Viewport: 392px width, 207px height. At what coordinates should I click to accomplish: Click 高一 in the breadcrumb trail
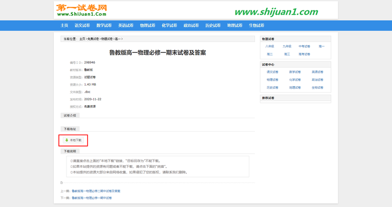(x=118, y=39)
